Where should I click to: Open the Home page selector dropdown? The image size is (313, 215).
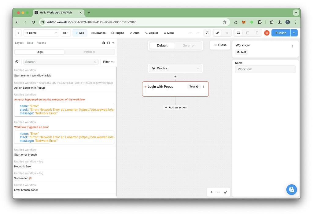click(x=41, y=33)
